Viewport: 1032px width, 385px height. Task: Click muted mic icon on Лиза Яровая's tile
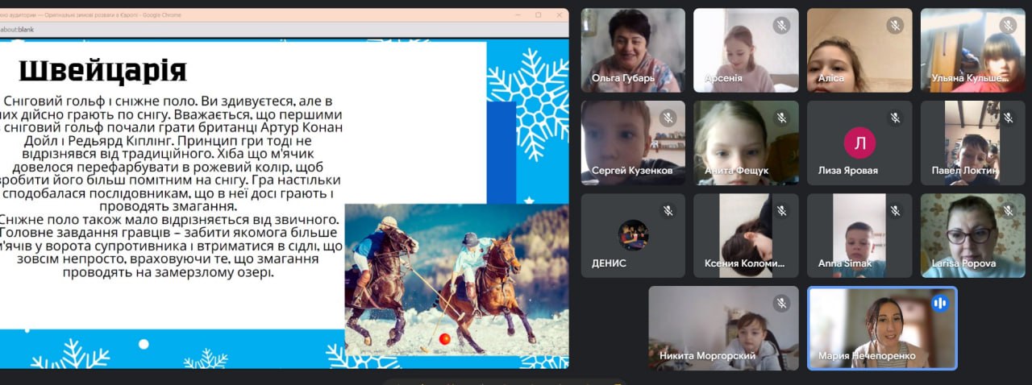(894, 118)
